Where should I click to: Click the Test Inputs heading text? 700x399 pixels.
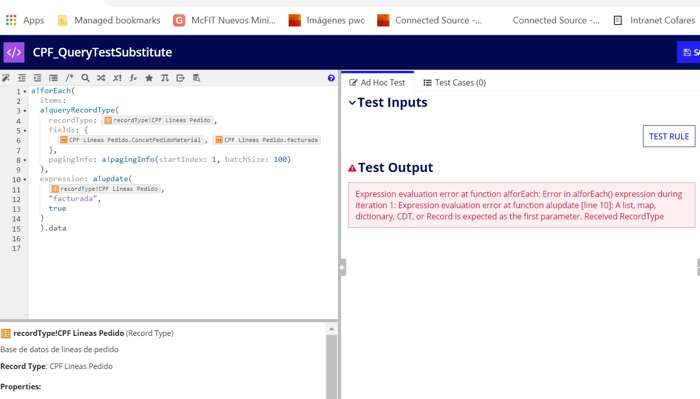(393, 103)
